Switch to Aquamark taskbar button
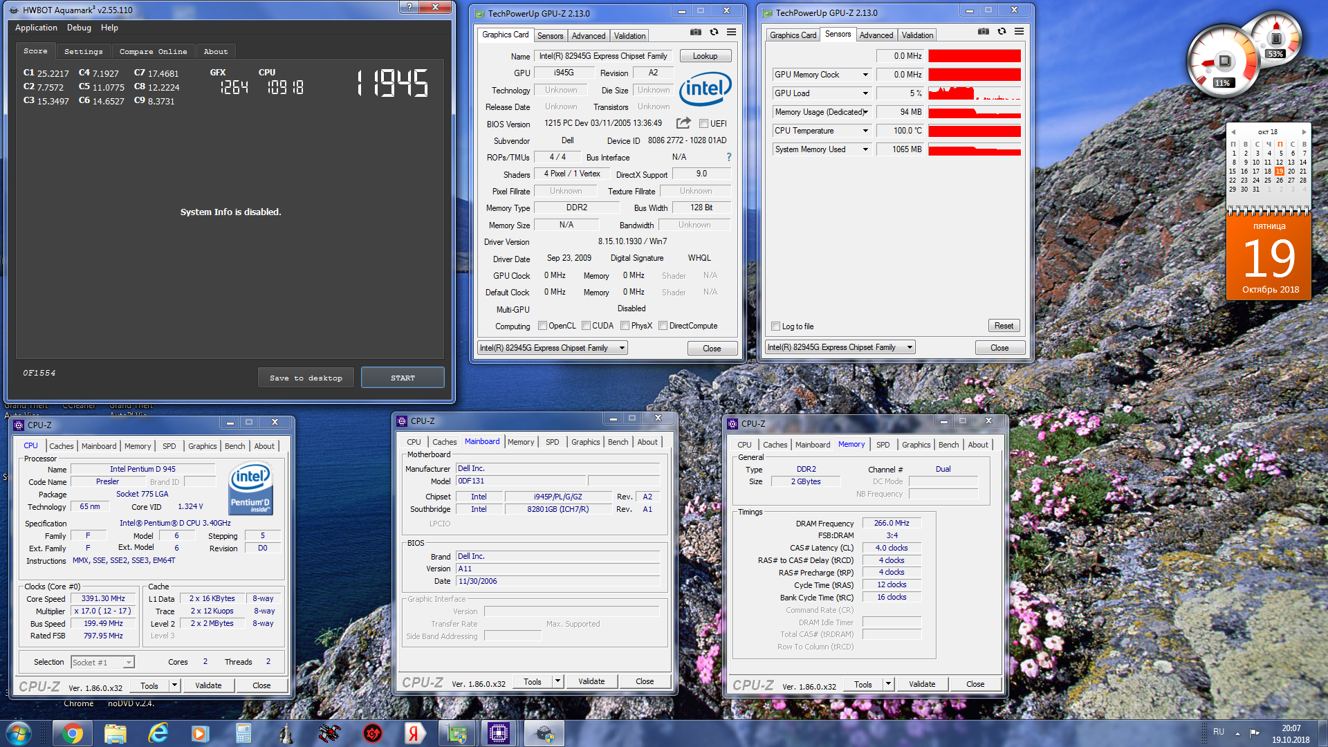The image size is (1328, 747). click(544, 733)
